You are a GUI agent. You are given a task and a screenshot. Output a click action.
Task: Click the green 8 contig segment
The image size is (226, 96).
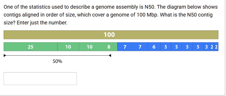point(109,47)
